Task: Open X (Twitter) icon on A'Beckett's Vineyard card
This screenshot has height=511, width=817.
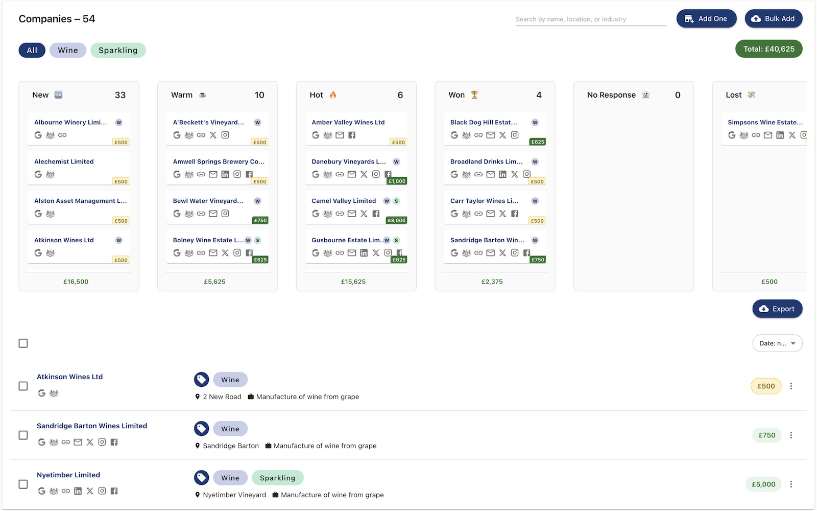Action: [x=213, y=135]
